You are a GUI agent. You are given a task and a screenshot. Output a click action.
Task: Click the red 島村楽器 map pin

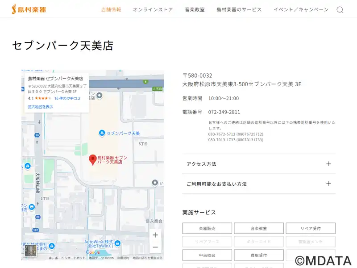93,159
